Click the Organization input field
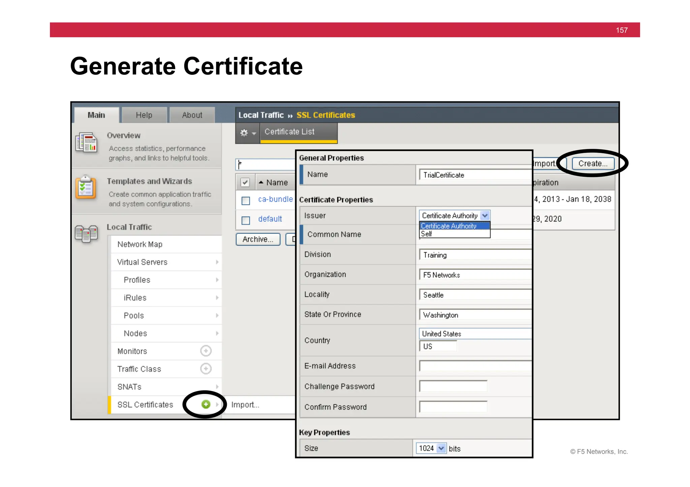 click(475, 275)
